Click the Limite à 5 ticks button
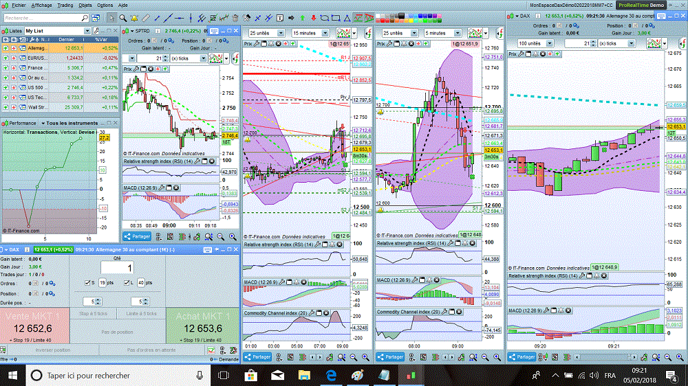The height and width of the screenshot is (386, 688). (x=141, y=314)
